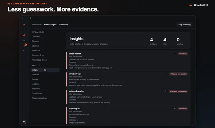Go to Repositories breadcrumb
Image resolution: width=215 pixels, height=128 pixels.
pos(37,25)
